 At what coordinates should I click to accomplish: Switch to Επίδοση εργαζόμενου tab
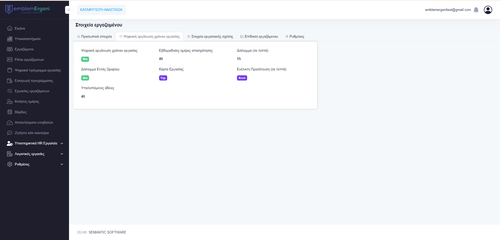pyautogui.click(x=259, y=37)
